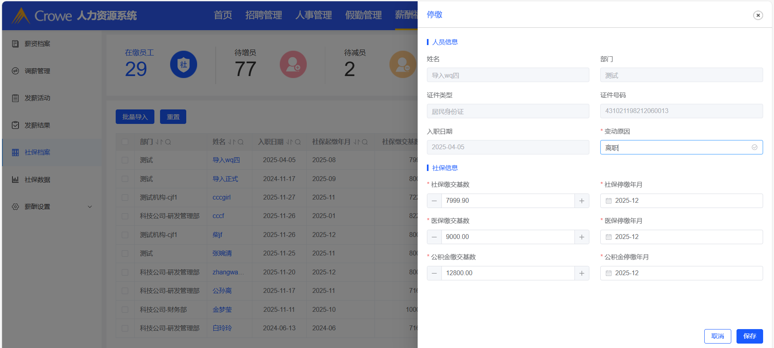Image resolution: width=774 pixels, height=348 pixels.
Task: Expand the 薪酬设置 sidebar chevron
Action: (x=90, y=207)
